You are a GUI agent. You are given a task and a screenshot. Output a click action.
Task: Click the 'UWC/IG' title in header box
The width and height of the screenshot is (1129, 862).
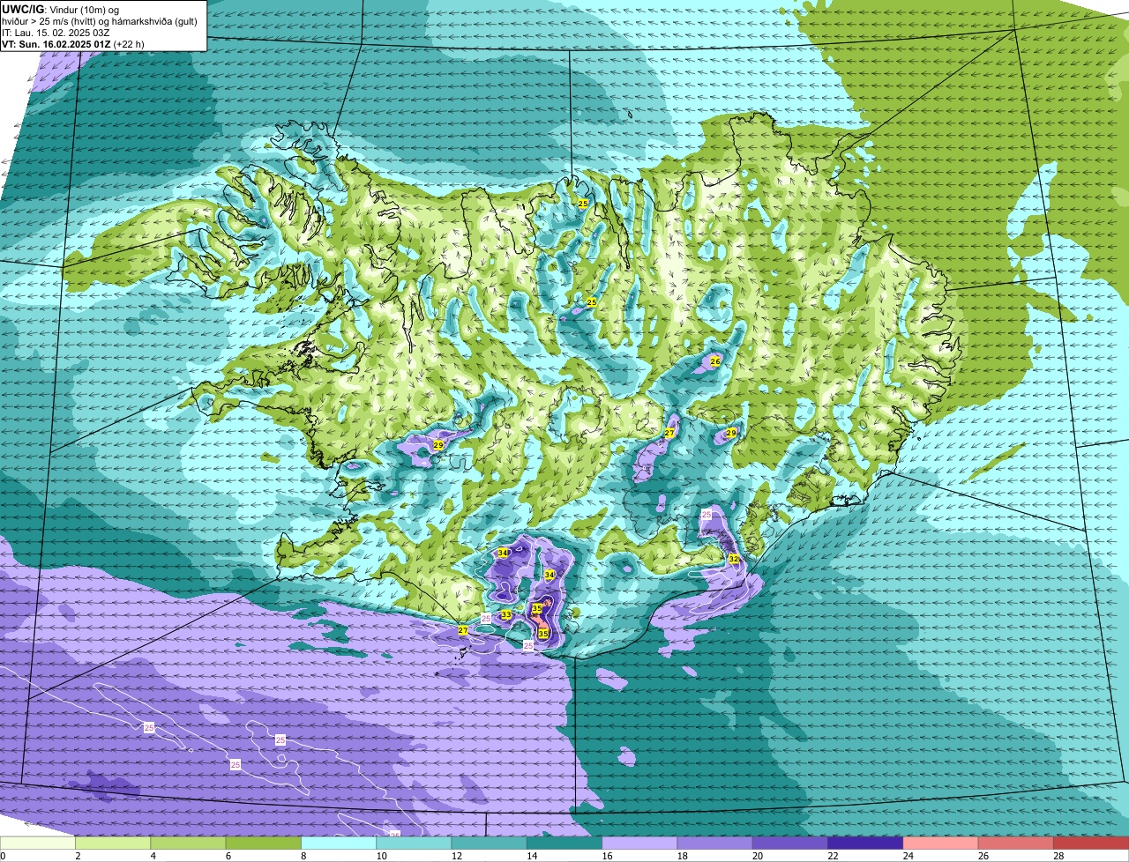tap(23, 9)
